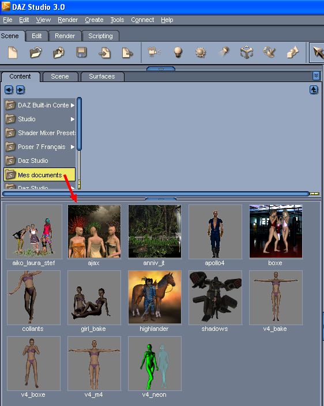
Task: Expand DAZ Built-in Content folder arrow
Action: (x=73, y=105)
